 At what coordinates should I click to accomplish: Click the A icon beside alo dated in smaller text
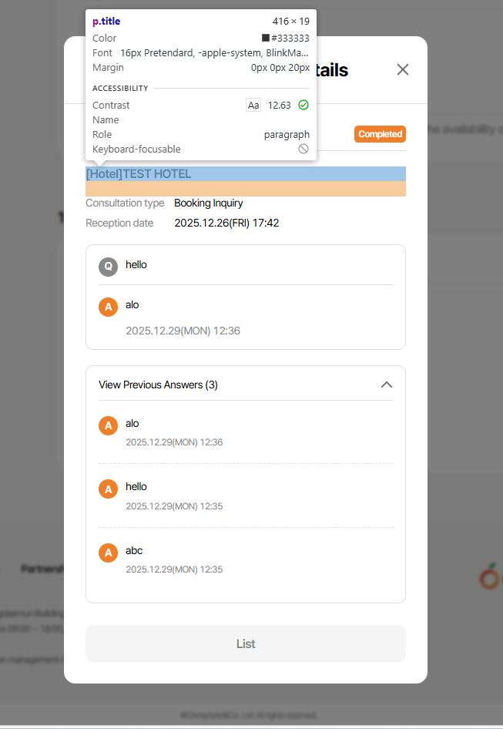pos(108,425)
